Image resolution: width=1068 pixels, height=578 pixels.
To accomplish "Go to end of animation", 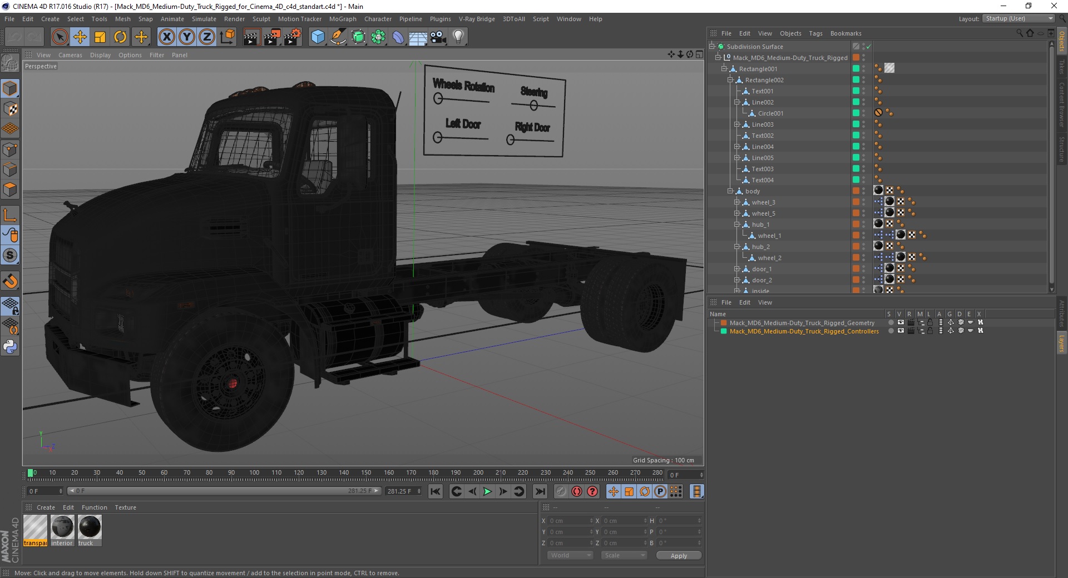I will pos(540,491).
